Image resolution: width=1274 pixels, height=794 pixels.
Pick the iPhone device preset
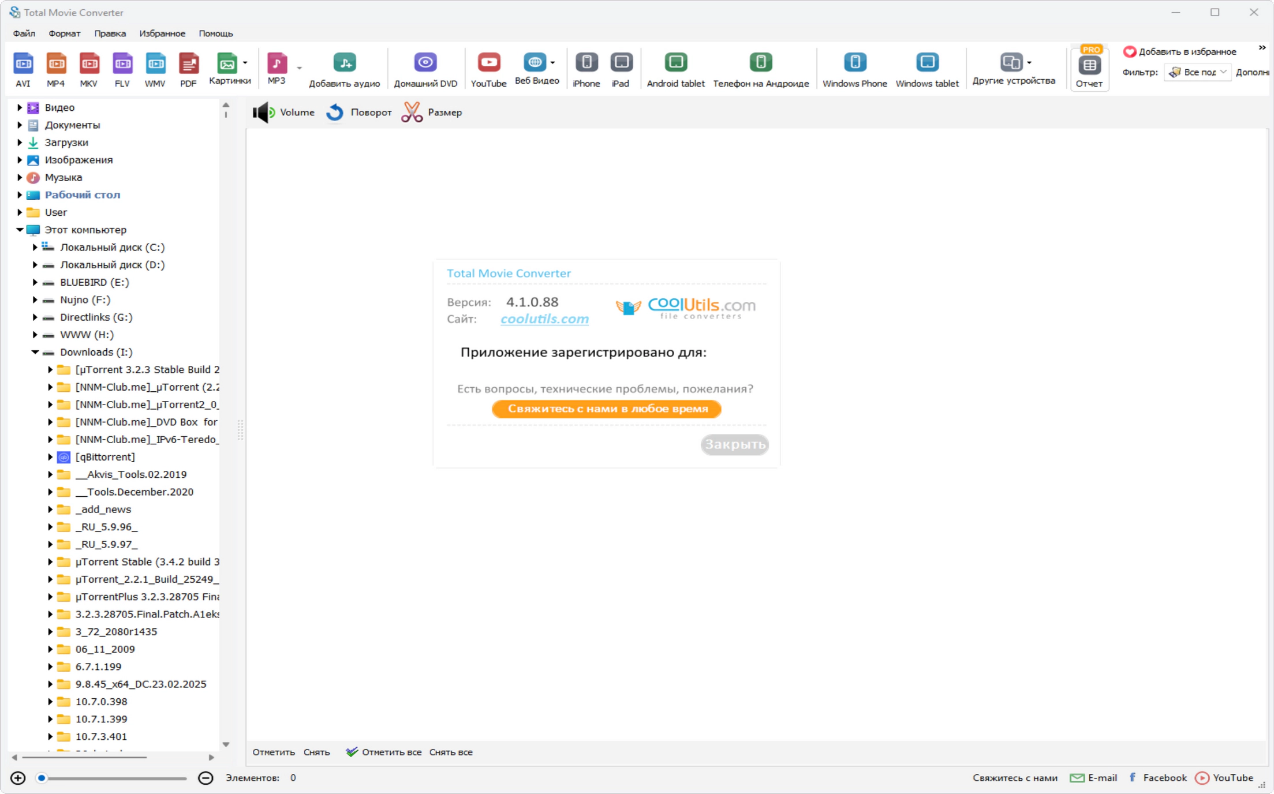tap(586, 69)
